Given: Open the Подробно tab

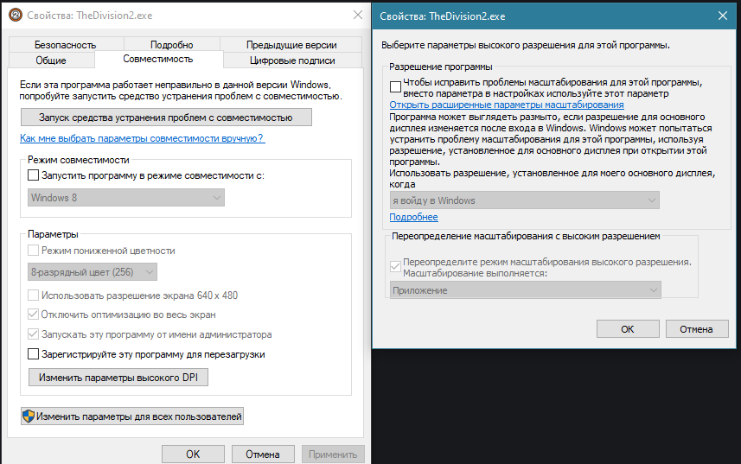Looking at the screenshot, I should coord(171,45).
